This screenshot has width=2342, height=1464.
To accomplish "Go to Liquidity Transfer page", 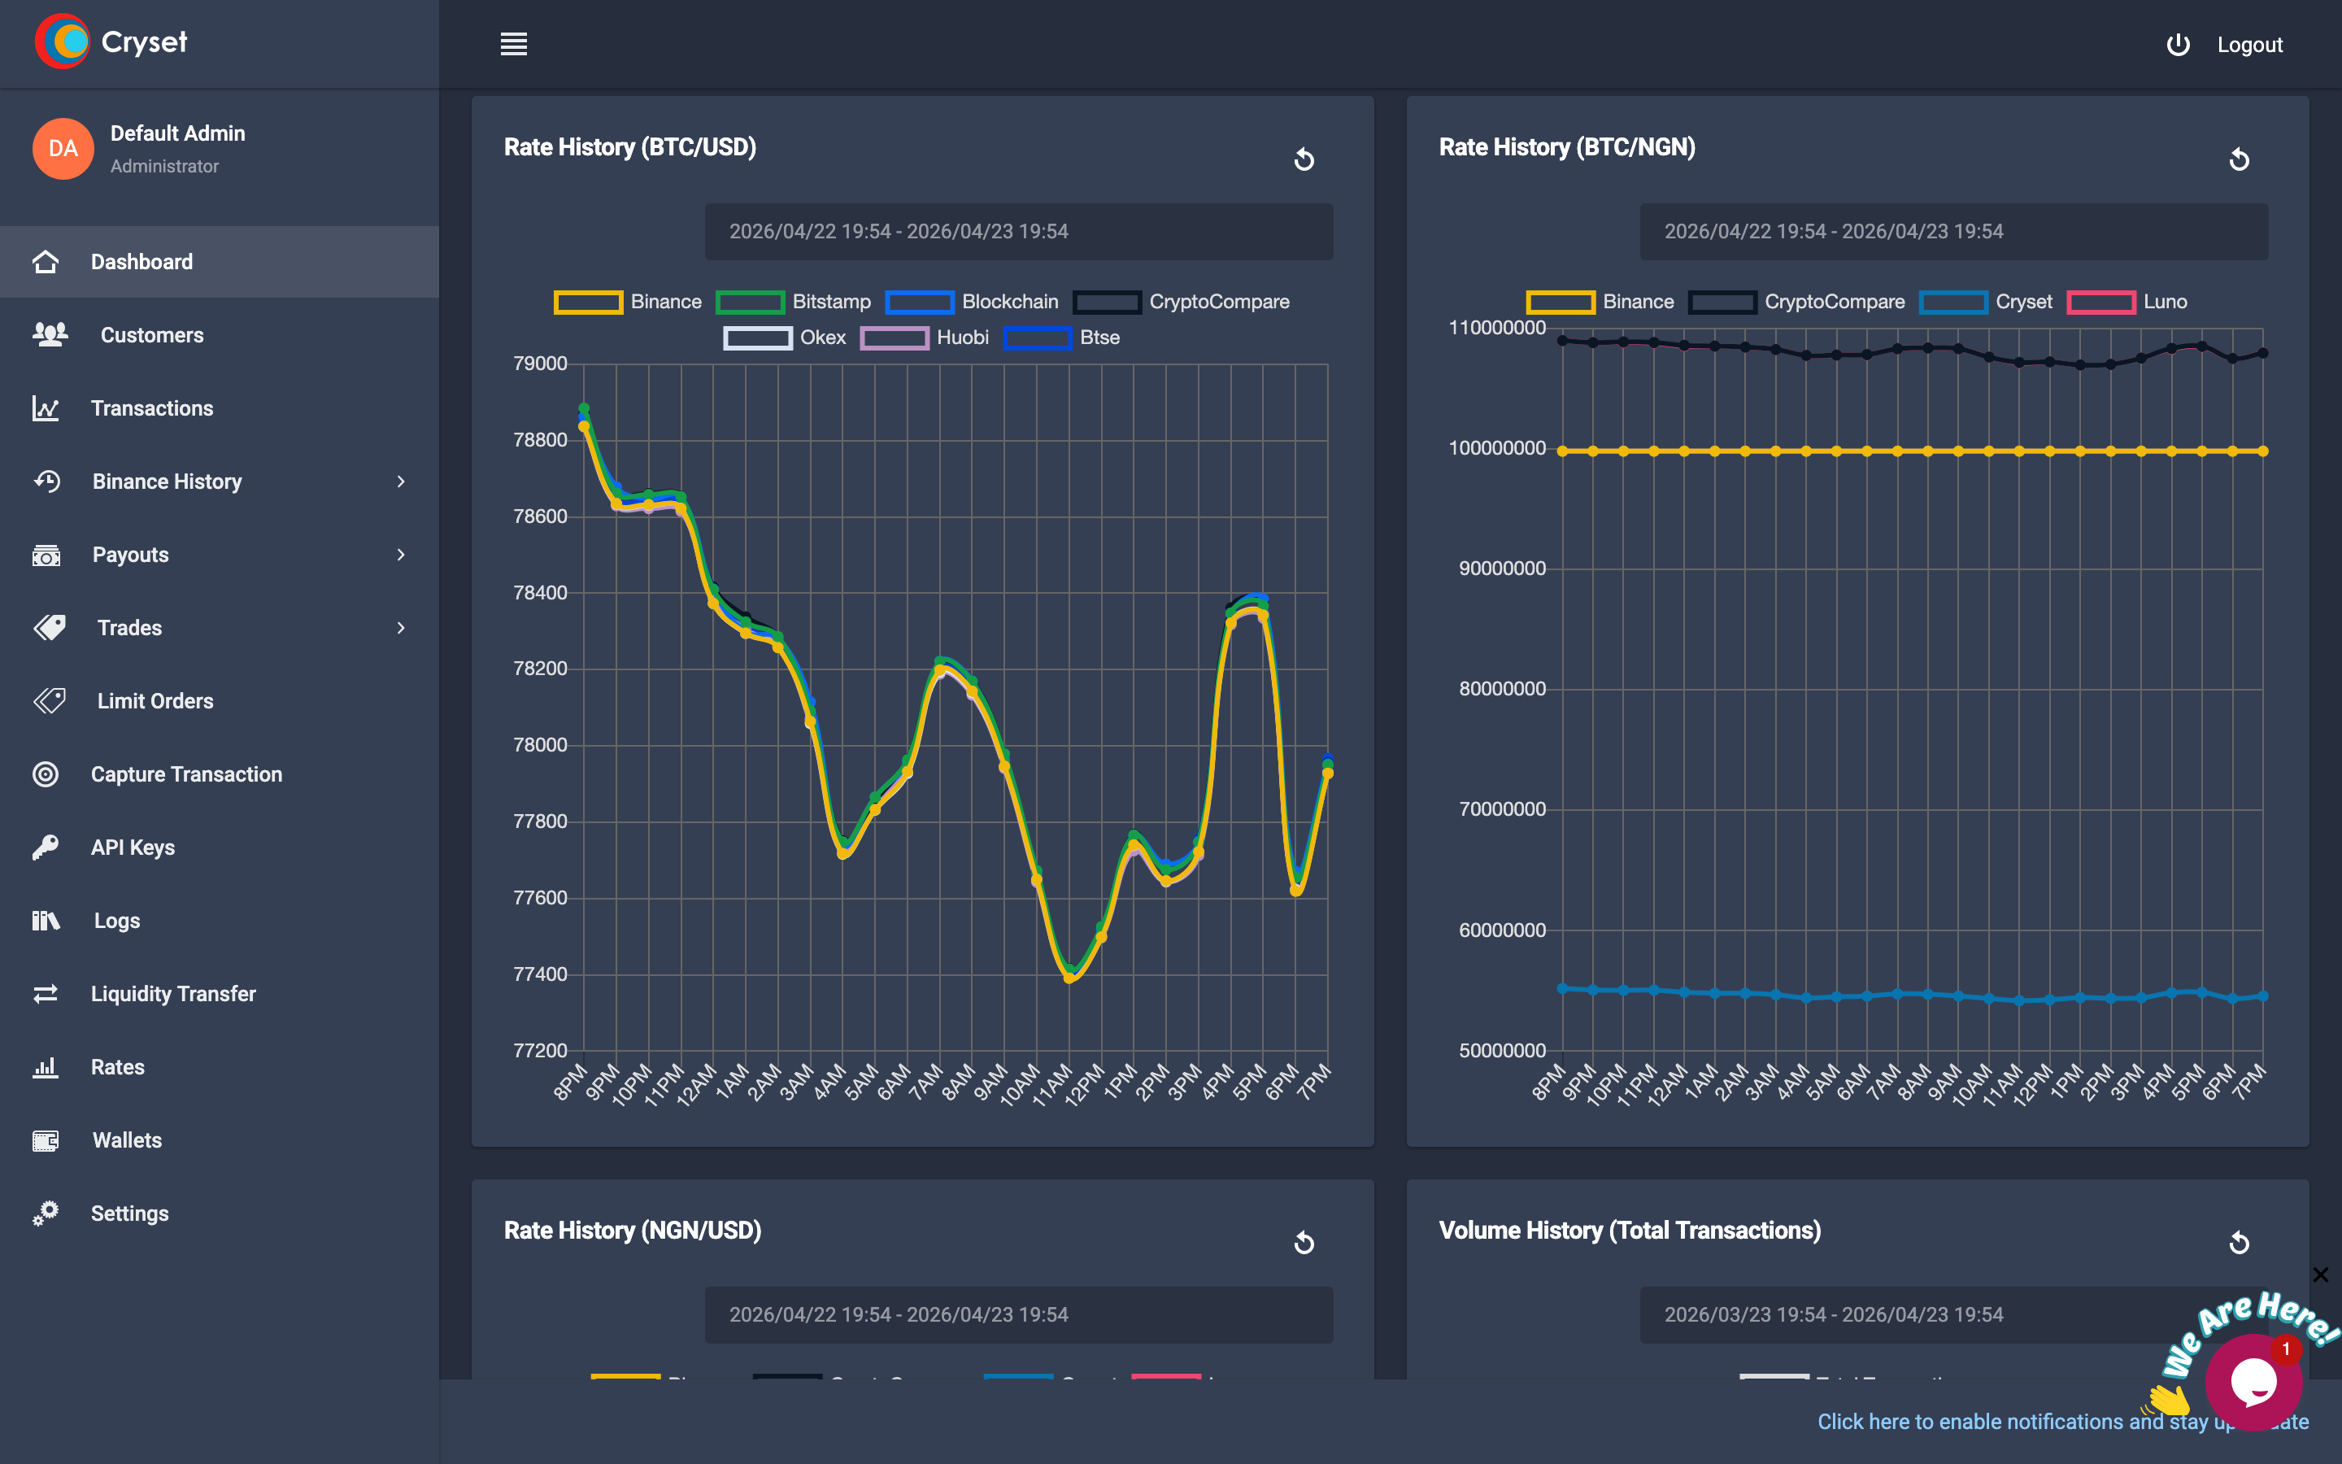I will [x=220, y=993].
